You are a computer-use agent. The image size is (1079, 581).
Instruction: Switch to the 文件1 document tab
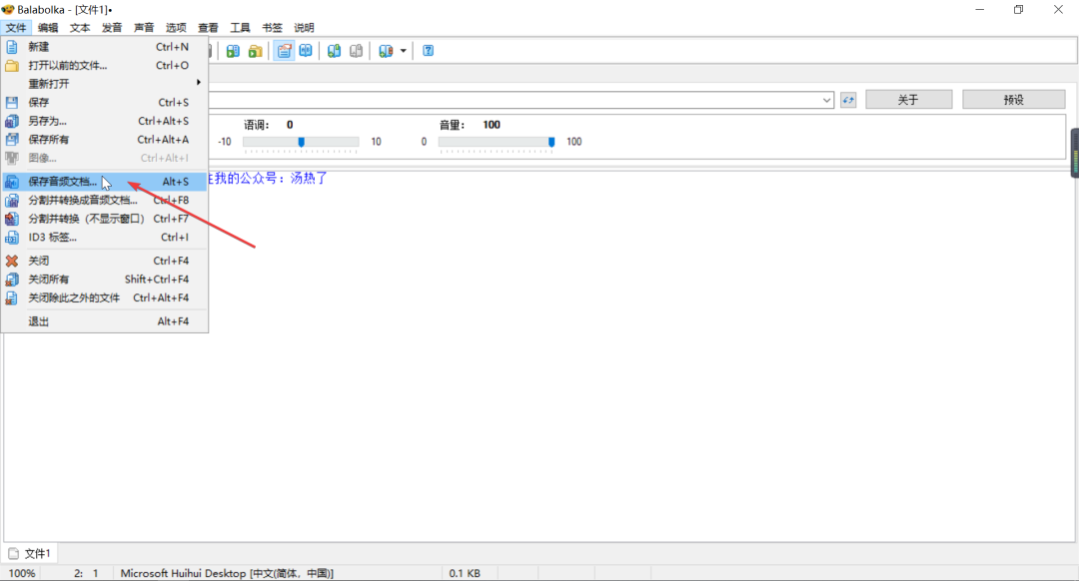pyautogui.click(x=31, y=553)
